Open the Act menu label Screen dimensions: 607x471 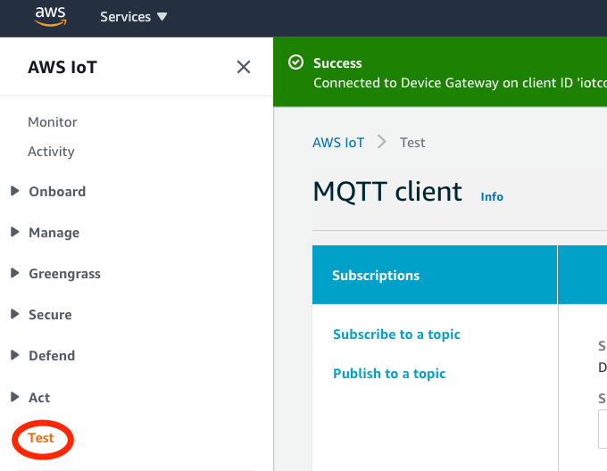tap(39, 398)
